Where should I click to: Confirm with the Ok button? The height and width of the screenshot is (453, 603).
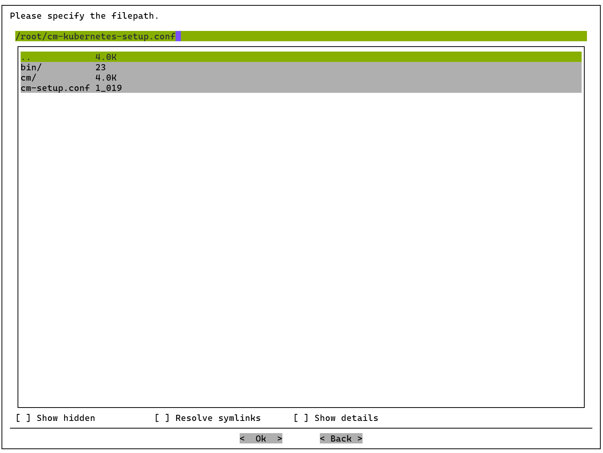tap(261, 438)
